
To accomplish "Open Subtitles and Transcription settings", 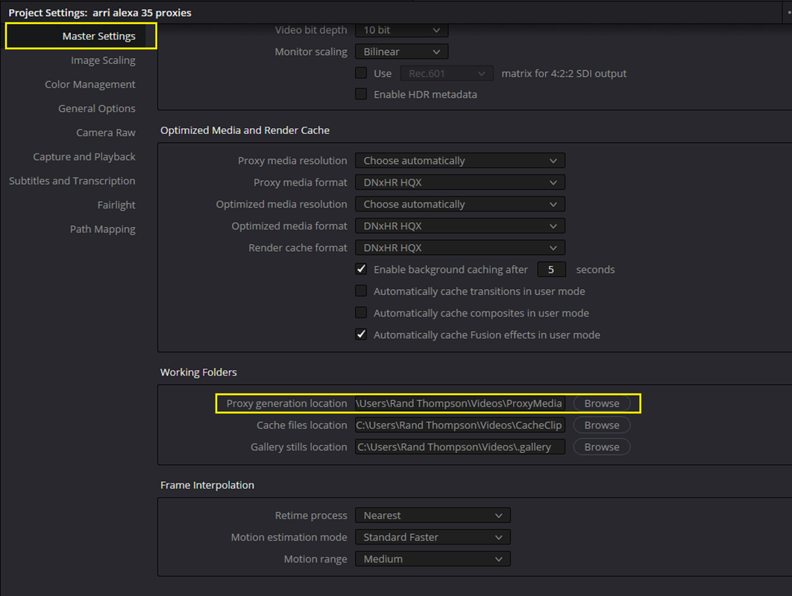I will 72,181.
